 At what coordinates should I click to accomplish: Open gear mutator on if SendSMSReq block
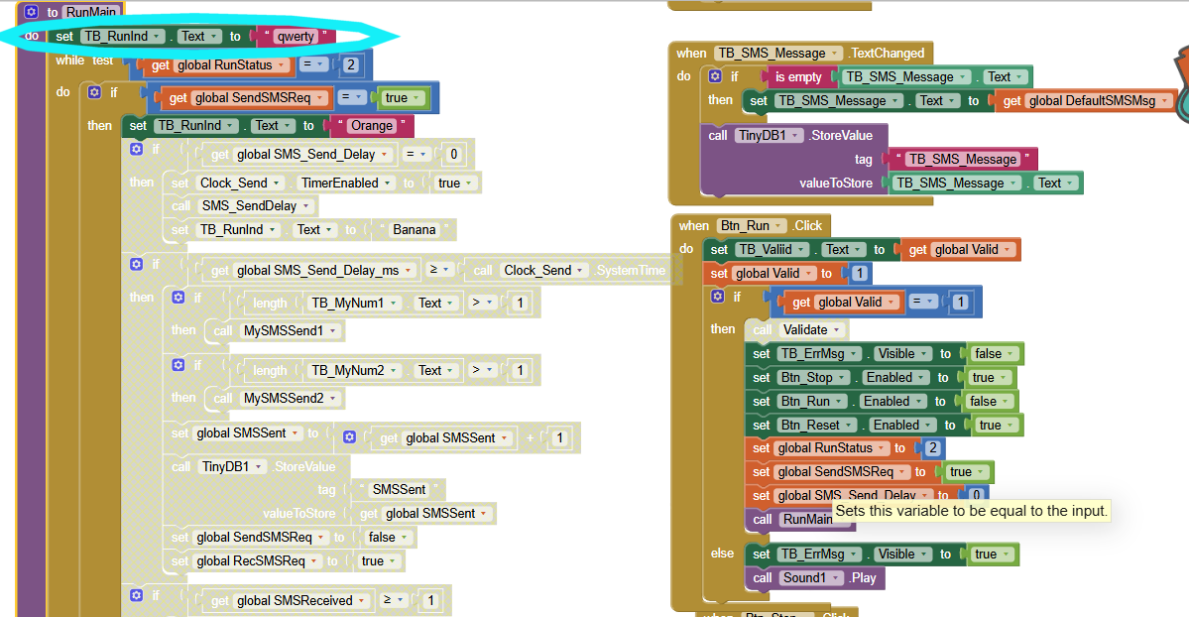click(x=94, y=92)
